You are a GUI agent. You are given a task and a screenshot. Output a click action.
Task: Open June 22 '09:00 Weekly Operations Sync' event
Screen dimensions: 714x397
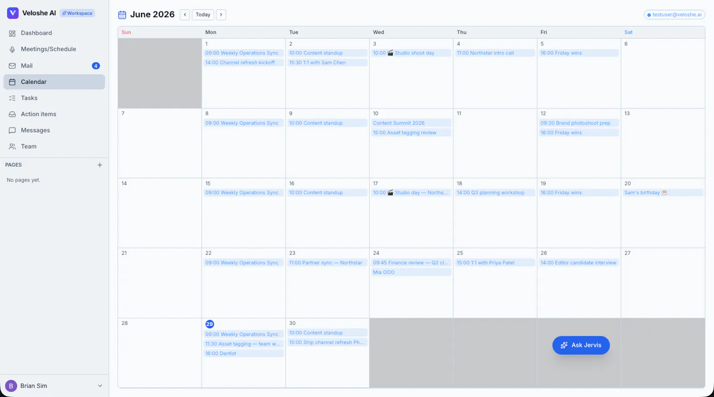tap(244, 263)
